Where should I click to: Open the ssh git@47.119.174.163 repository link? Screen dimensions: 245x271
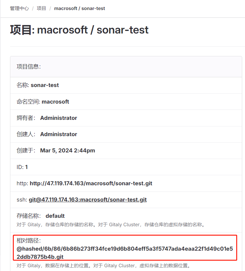pyautogui.click(x=88, y=200)
